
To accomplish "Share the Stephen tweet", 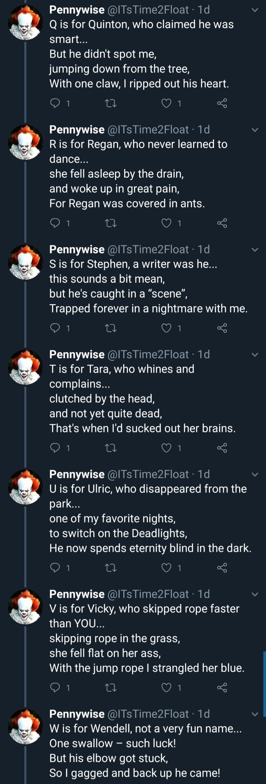I will 222,328.
